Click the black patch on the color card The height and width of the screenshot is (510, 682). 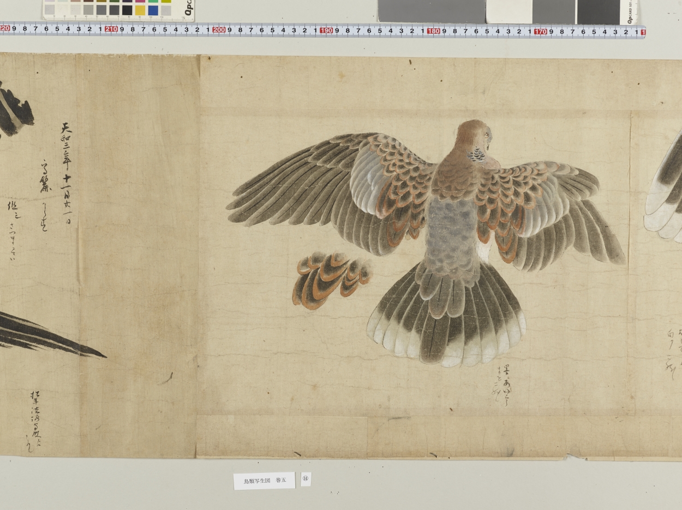click(x=127, y=10)
